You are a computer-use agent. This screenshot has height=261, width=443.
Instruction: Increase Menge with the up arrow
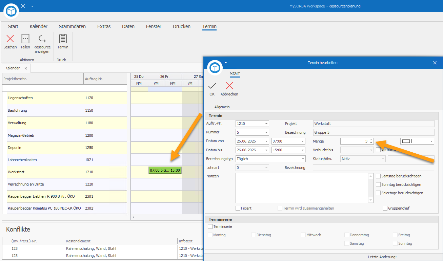(x=371, y=139)
